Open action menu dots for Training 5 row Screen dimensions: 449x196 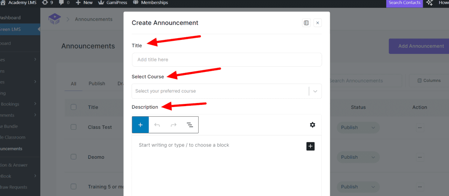(420, 187)
